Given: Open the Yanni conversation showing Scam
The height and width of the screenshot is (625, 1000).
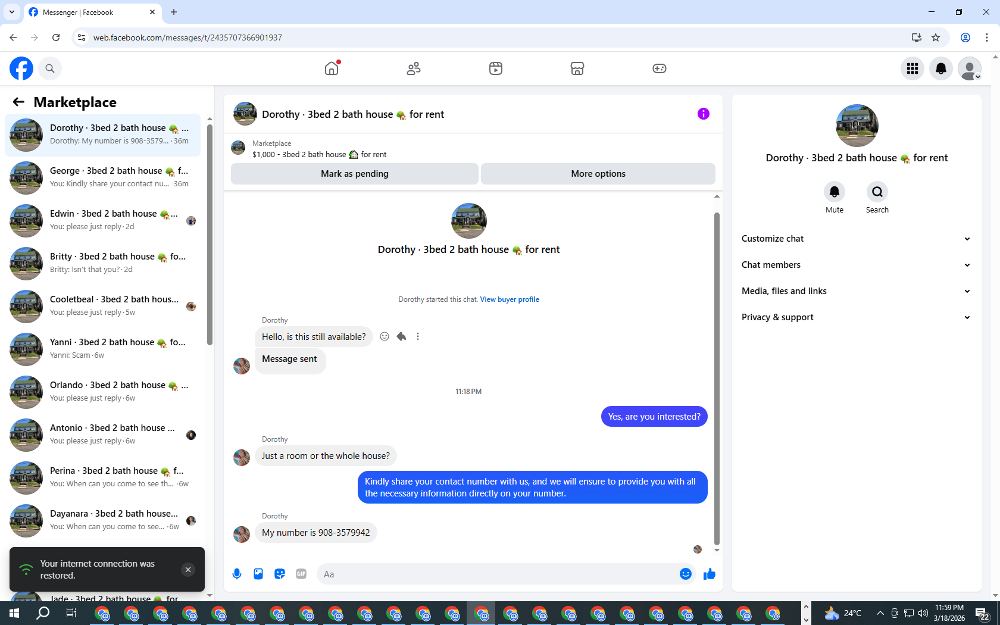Looking at the screenshot, I should pos(103,349).
